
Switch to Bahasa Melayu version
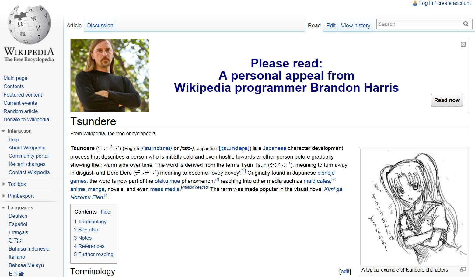tap(26, 265)
